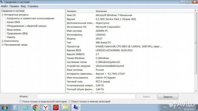198x111 pixels.
Task: Click the X86-based PC value
Action: (103, 43)
